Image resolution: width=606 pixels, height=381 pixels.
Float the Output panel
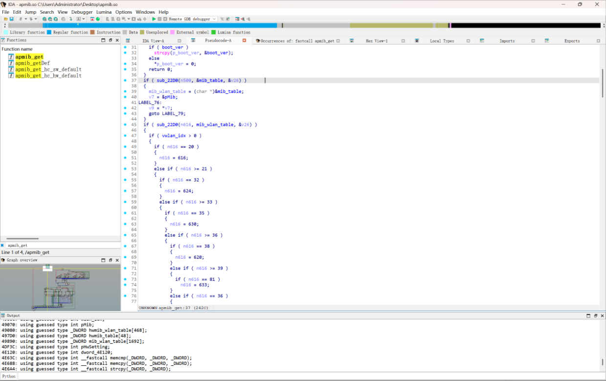(x=595, y=316)
